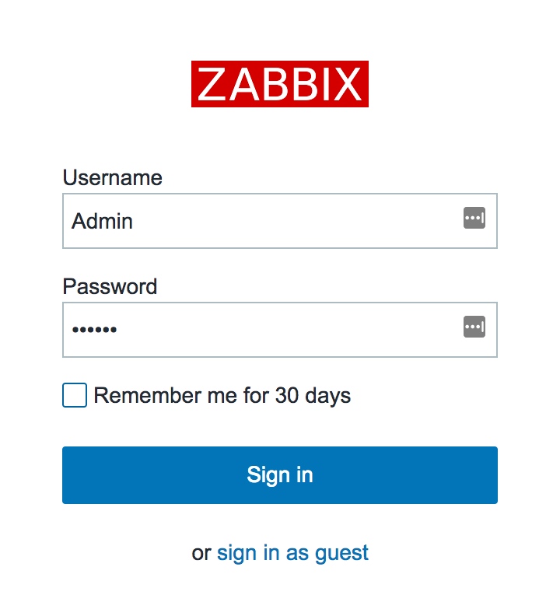Screen dimensions: 560x616
Task: Click the Password label
Action: (110, 286)
